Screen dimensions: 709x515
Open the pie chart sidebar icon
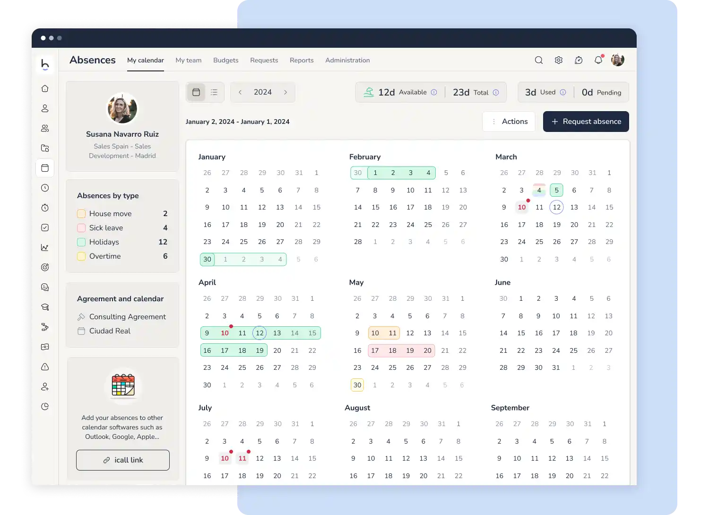click(45, 406)
